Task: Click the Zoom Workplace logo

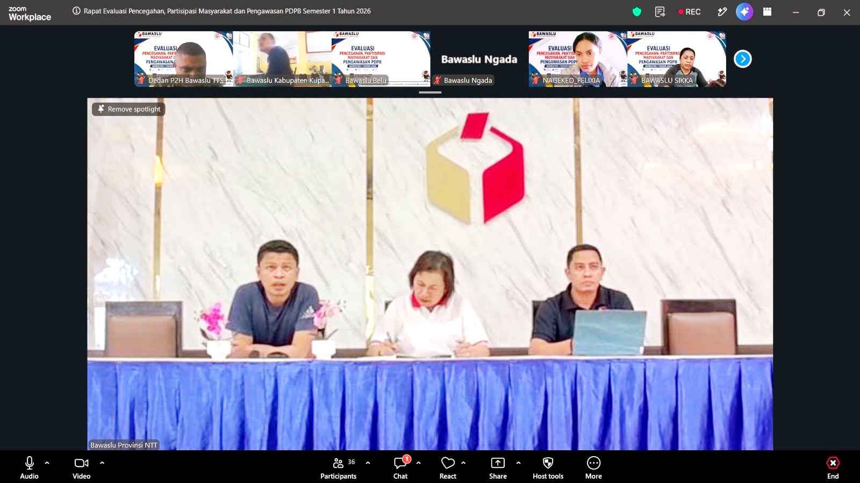Action: (x=30, y=13)
